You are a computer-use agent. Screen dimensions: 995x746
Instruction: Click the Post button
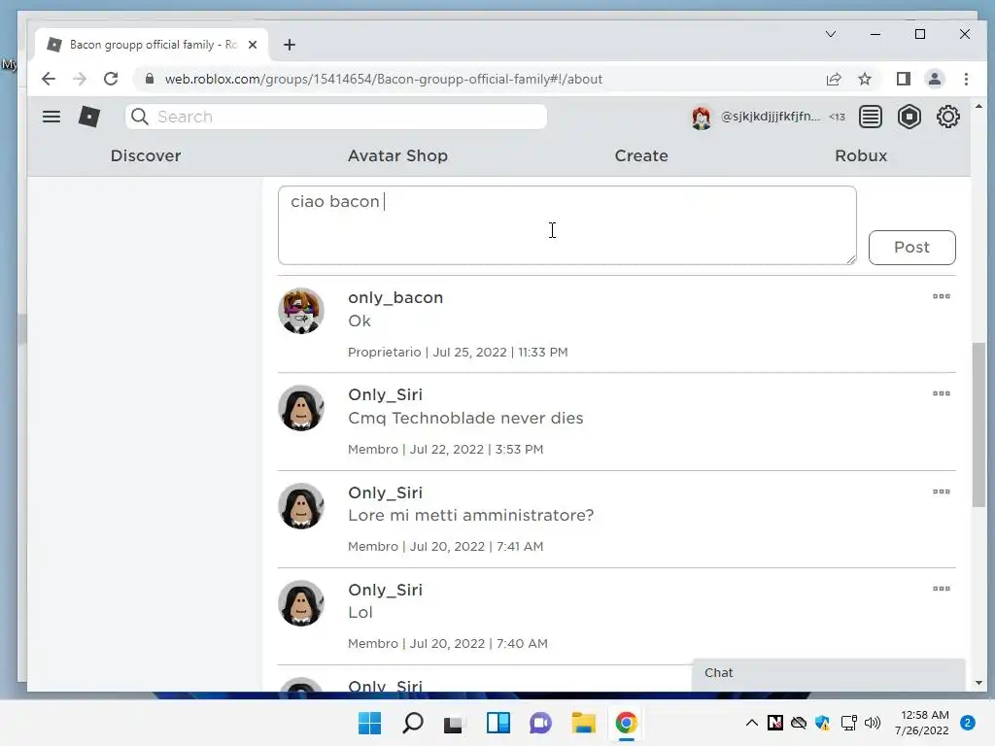(x=911, y=248)
